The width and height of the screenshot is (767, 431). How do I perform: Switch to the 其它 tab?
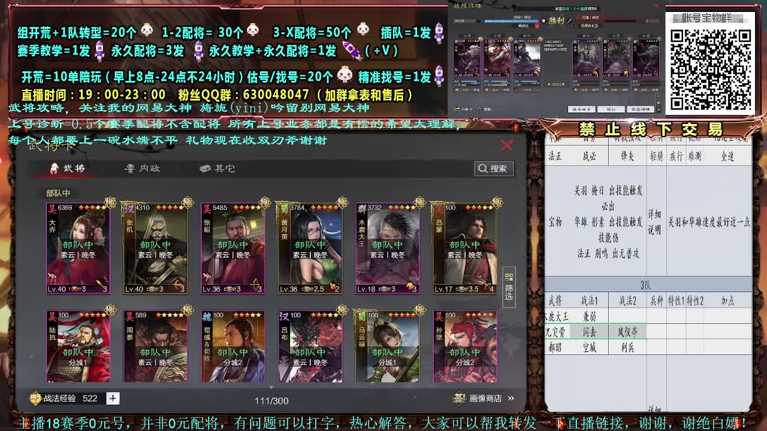(218, 168)
